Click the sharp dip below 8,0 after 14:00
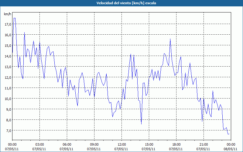The image size is (243, 152). pos(141,124)
